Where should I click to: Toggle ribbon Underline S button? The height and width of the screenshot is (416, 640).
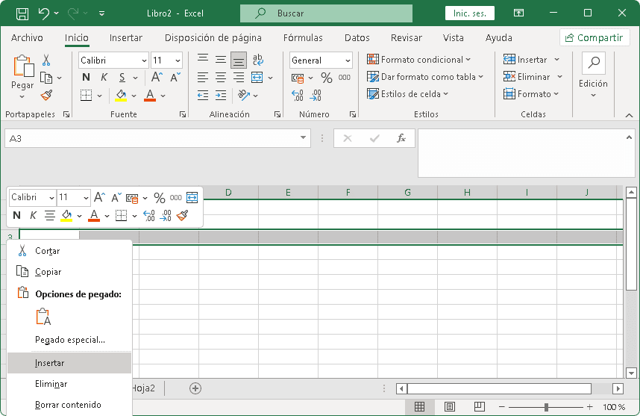tap(122, 77)
